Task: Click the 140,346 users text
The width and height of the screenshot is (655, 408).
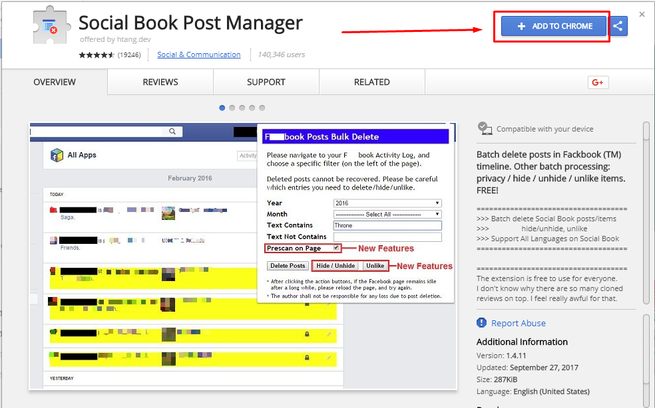Action: tap(281, 54)
